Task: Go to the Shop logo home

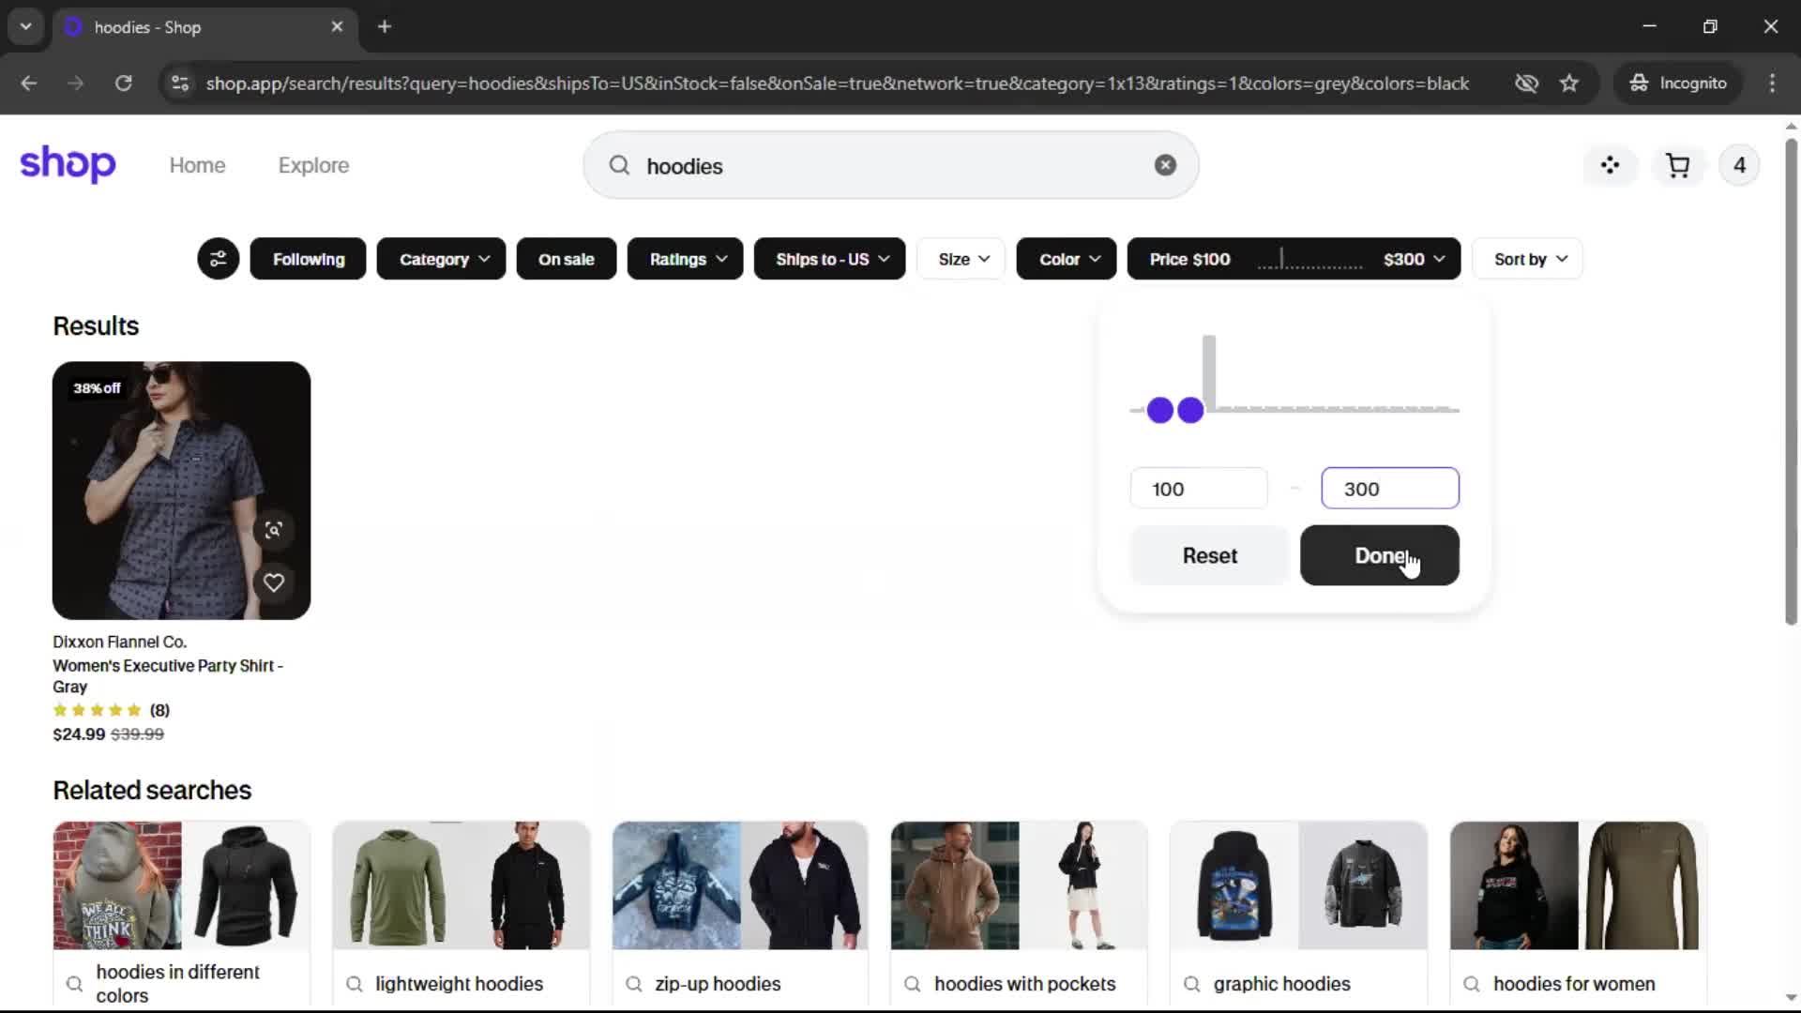Action: tap(68, 164)
